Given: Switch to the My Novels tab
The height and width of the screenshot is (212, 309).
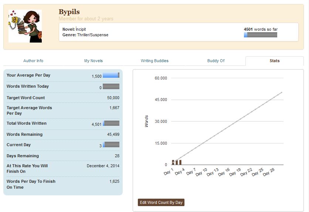Looking at the screenshot, I should tap(94, 61).
